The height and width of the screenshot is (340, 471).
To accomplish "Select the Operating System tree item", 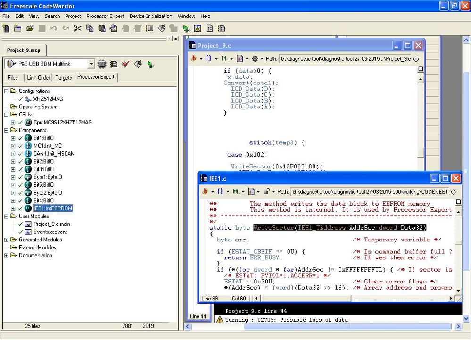I will (38, 107).
